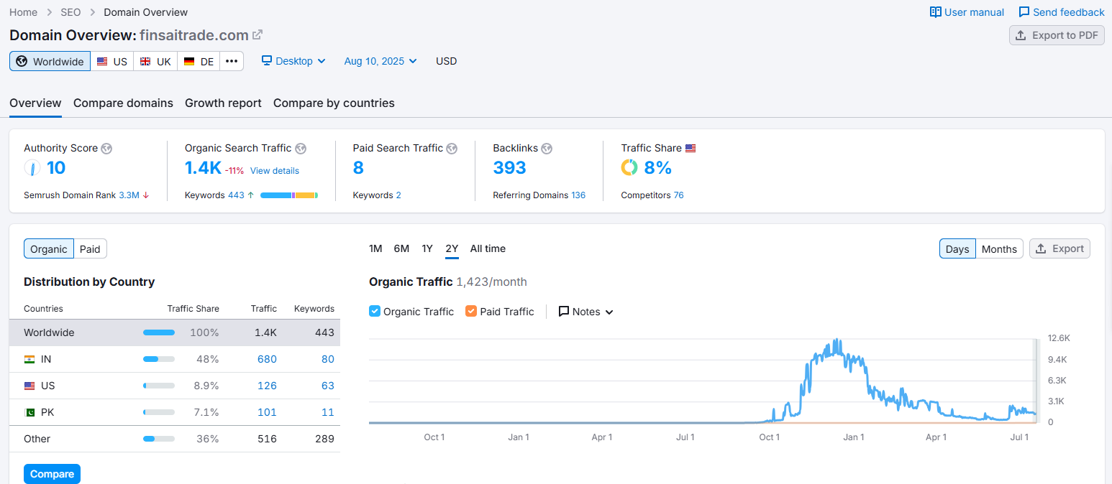Click USD currency label
Image resolution: width=1112 pixels, height=484 pixels.
[446, 61]
